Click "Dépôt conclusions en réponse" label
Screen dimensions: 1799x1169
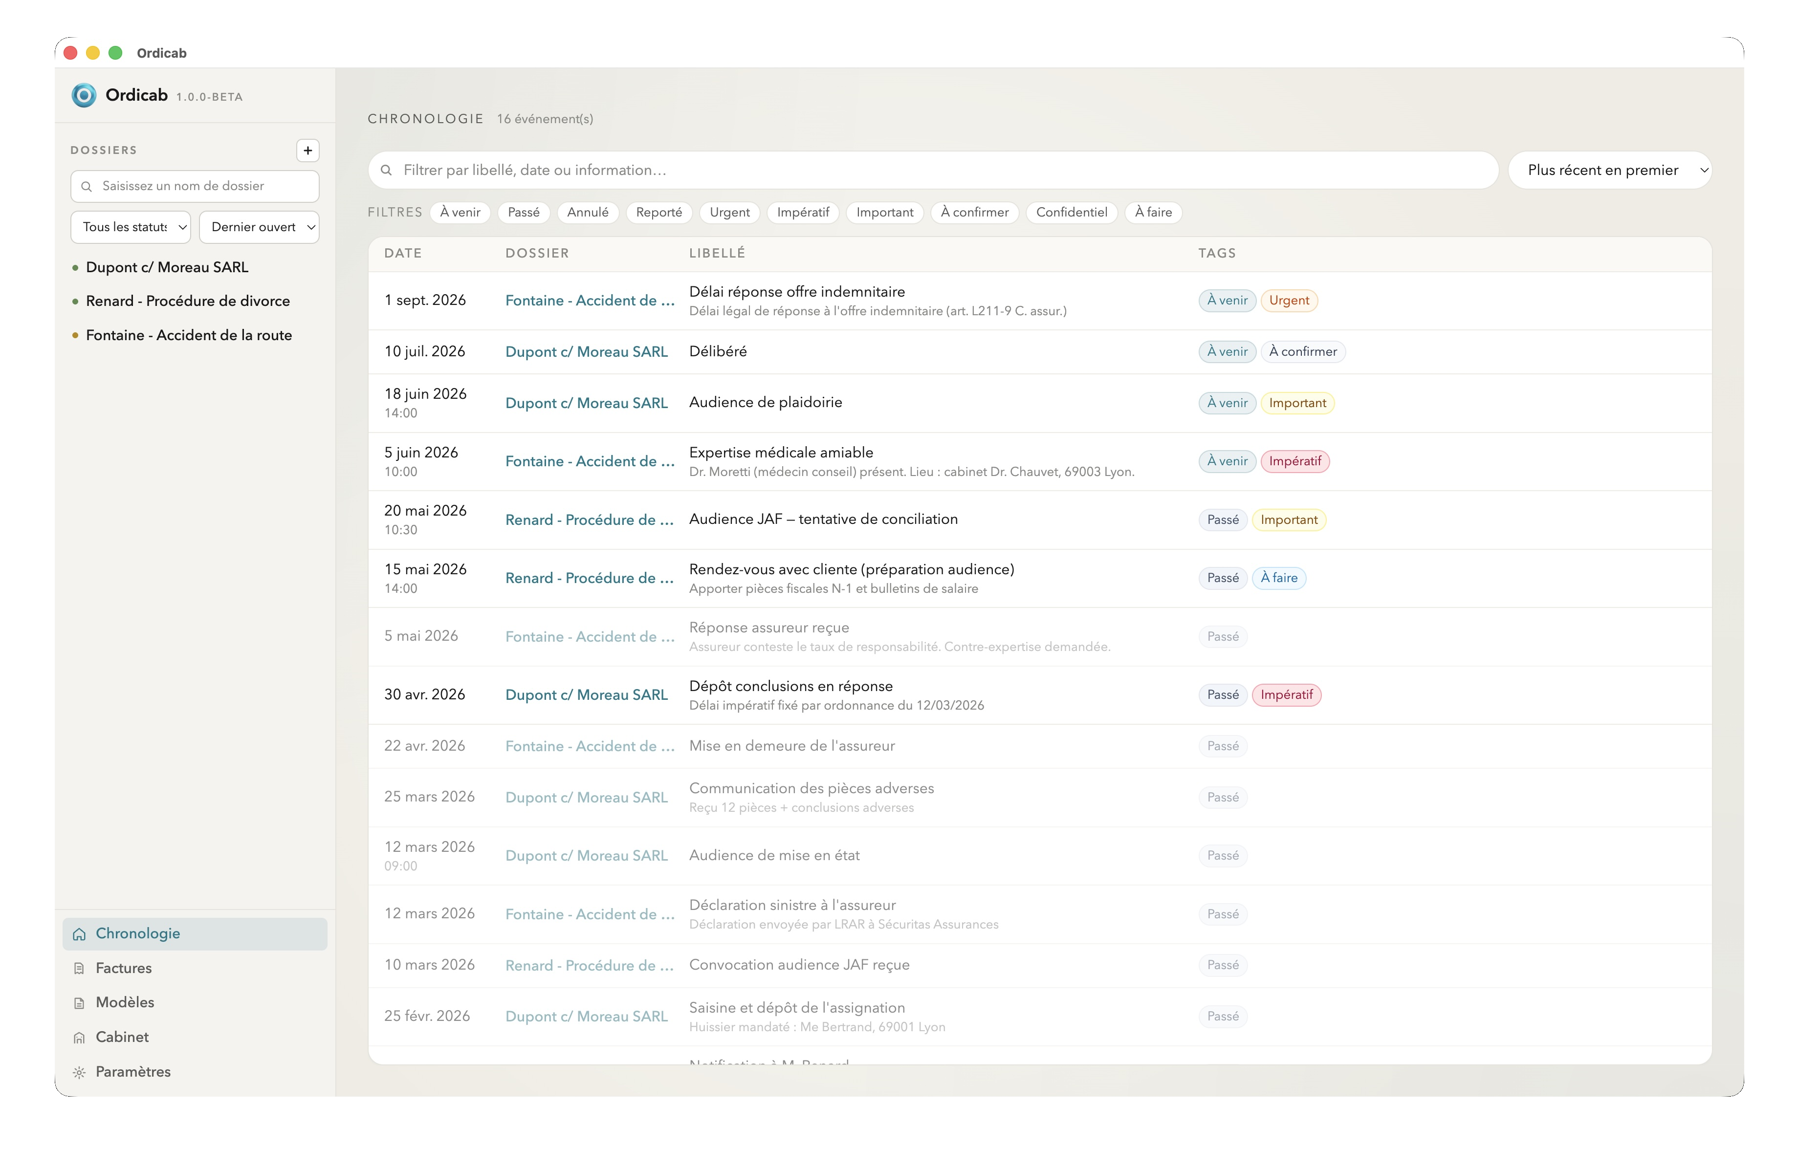pyautogui.click(x=790, y=687)
